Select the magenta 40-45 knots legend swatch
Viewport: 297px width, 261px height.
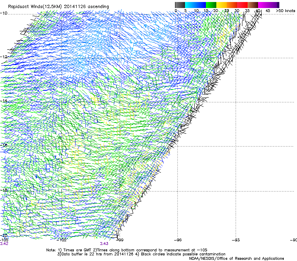[263, 5]
